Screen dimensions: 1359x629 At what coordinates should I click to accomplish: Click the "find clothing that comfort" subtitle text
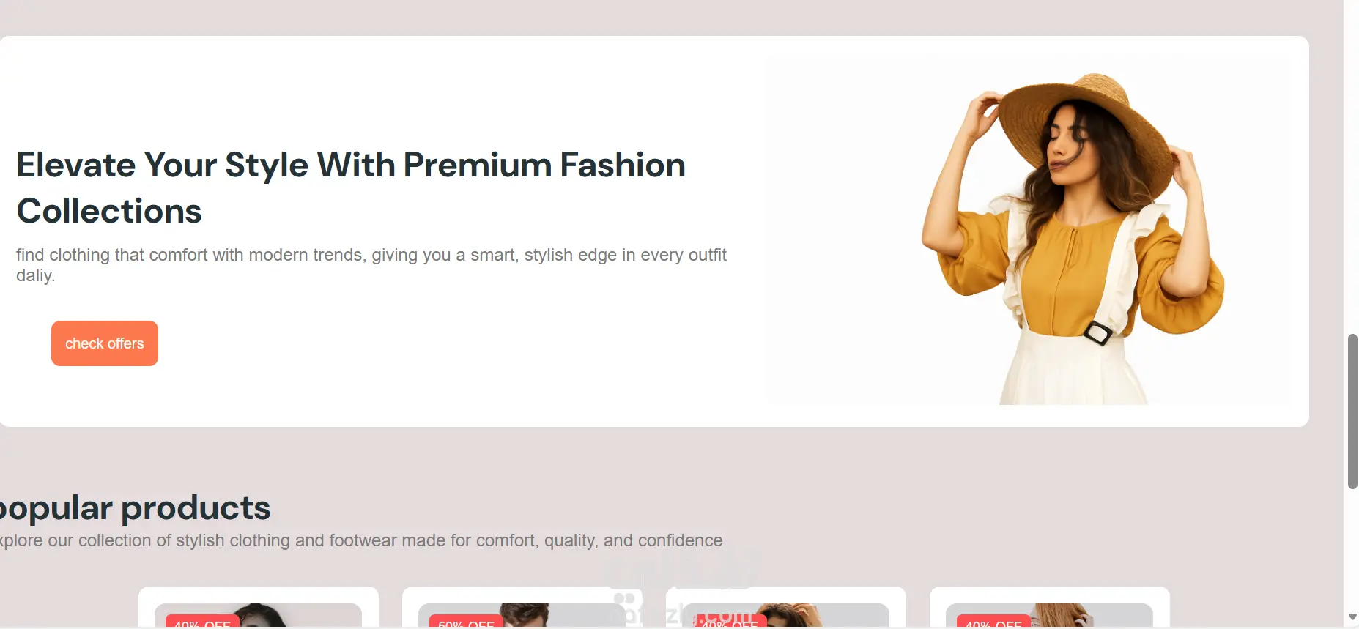tap(371, 264)
